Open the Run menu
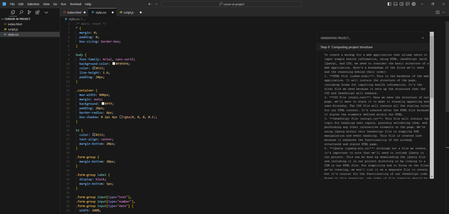This screenshot has width=449, height=214. (64, 4)
